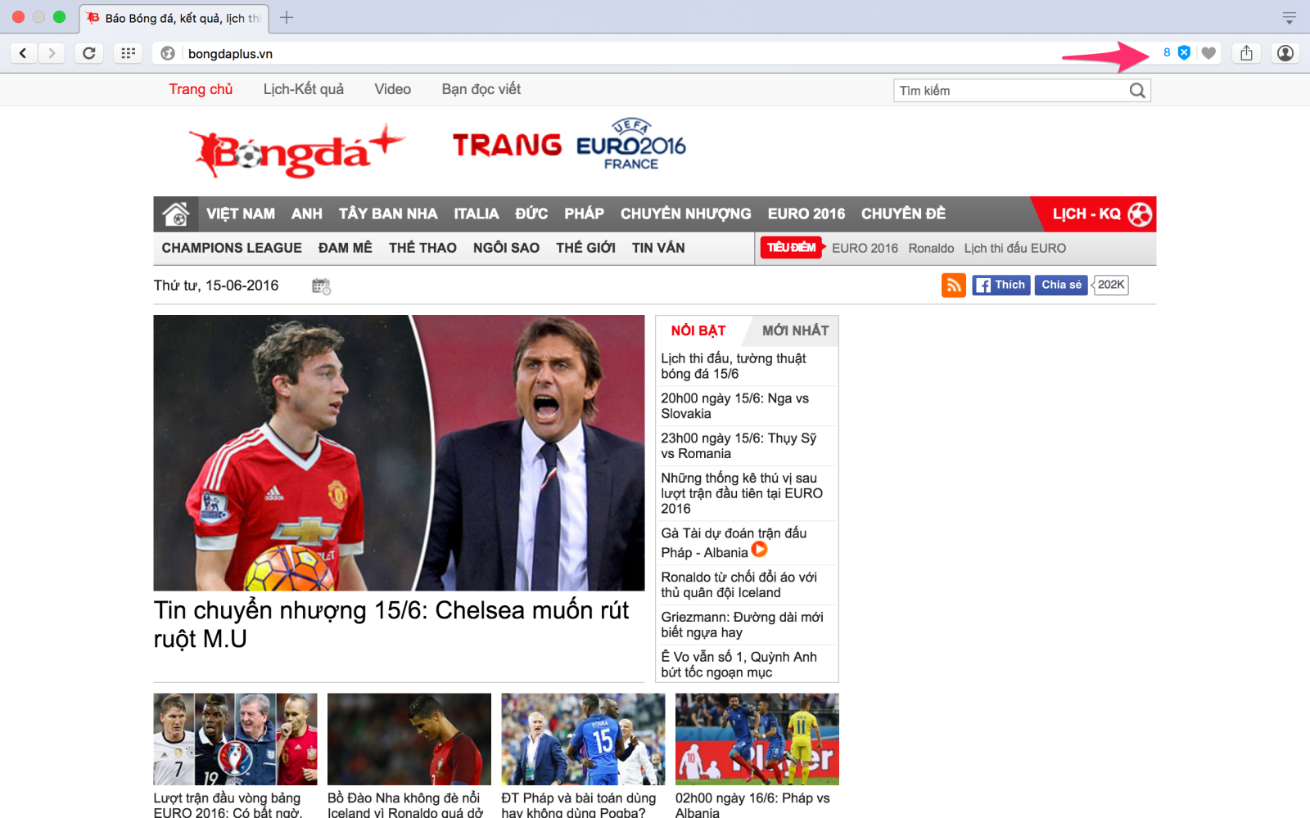This screenshot has width=1310, height=818.
Task: Click the 202K share count bubble
Action: (1110, 285)
